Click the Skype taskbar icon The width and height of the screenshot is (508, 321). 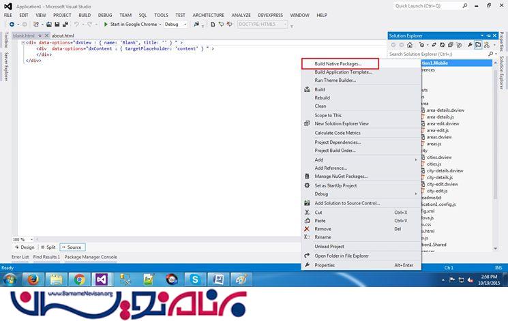click(195, 279)
